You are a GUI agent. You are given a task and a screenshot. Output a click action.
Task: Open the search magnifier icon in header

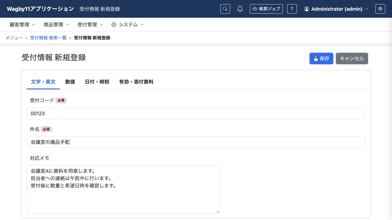point(225,9)
